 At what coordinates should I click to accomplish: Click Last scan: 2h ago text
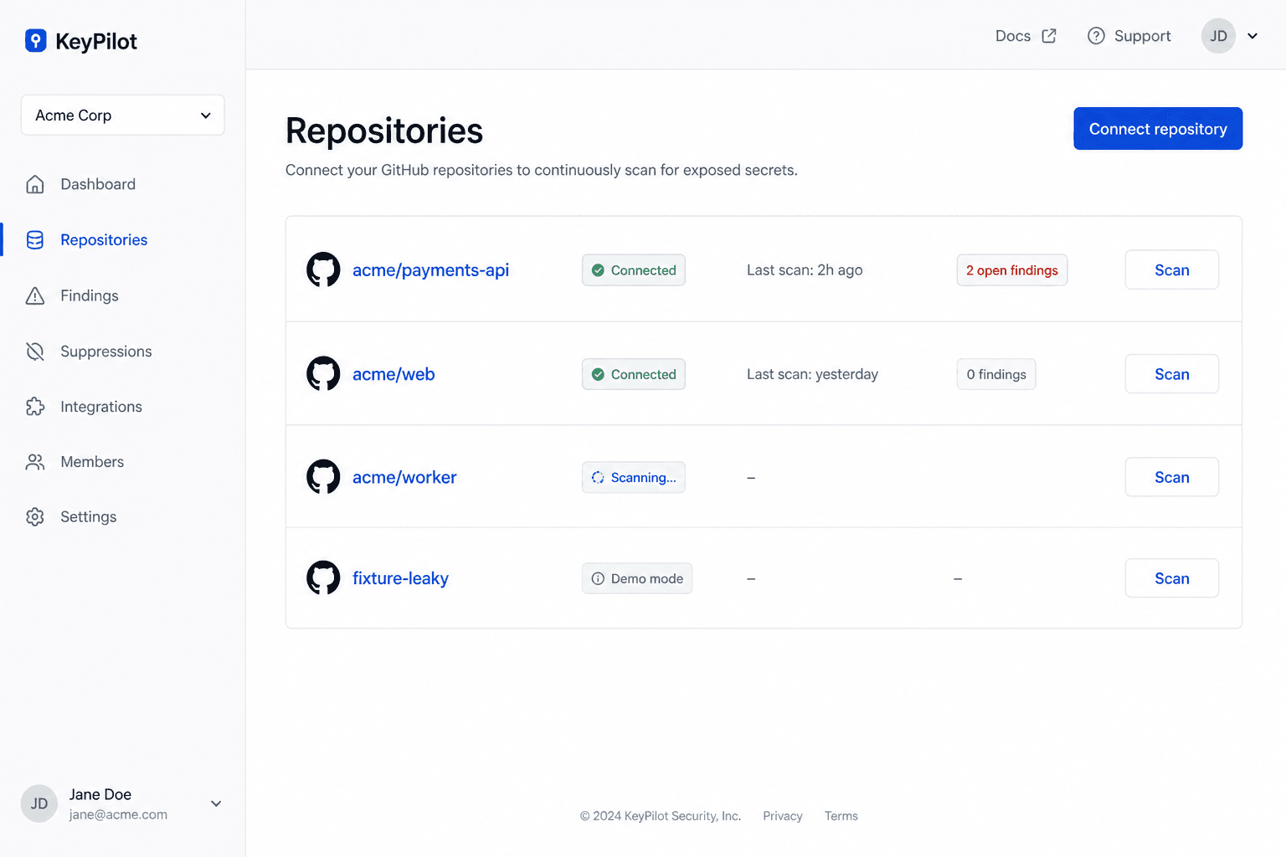click(x=805, y=270)
